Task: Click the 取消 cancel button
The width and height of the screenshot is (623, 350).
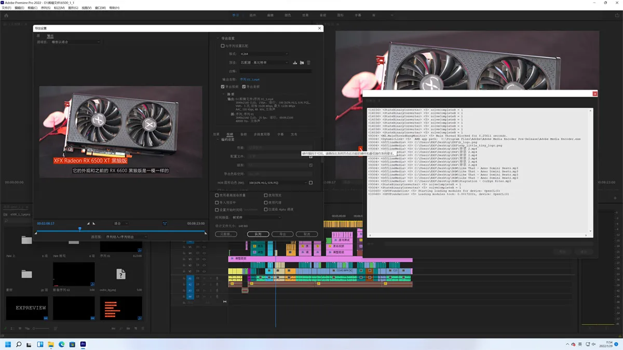Action: (x=307, y=234)
